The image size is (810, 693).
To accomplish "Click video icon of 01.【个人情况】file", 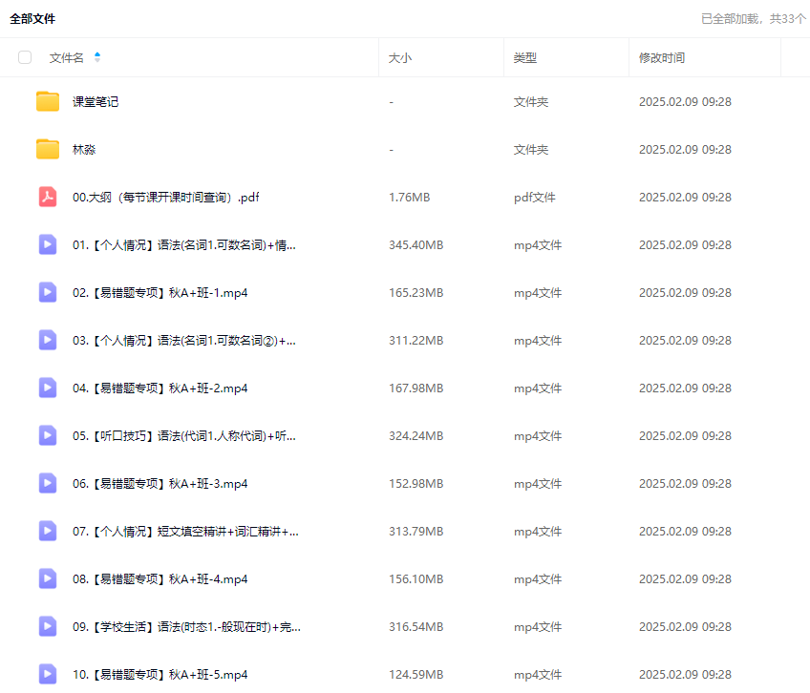I will tap(48, 244).
